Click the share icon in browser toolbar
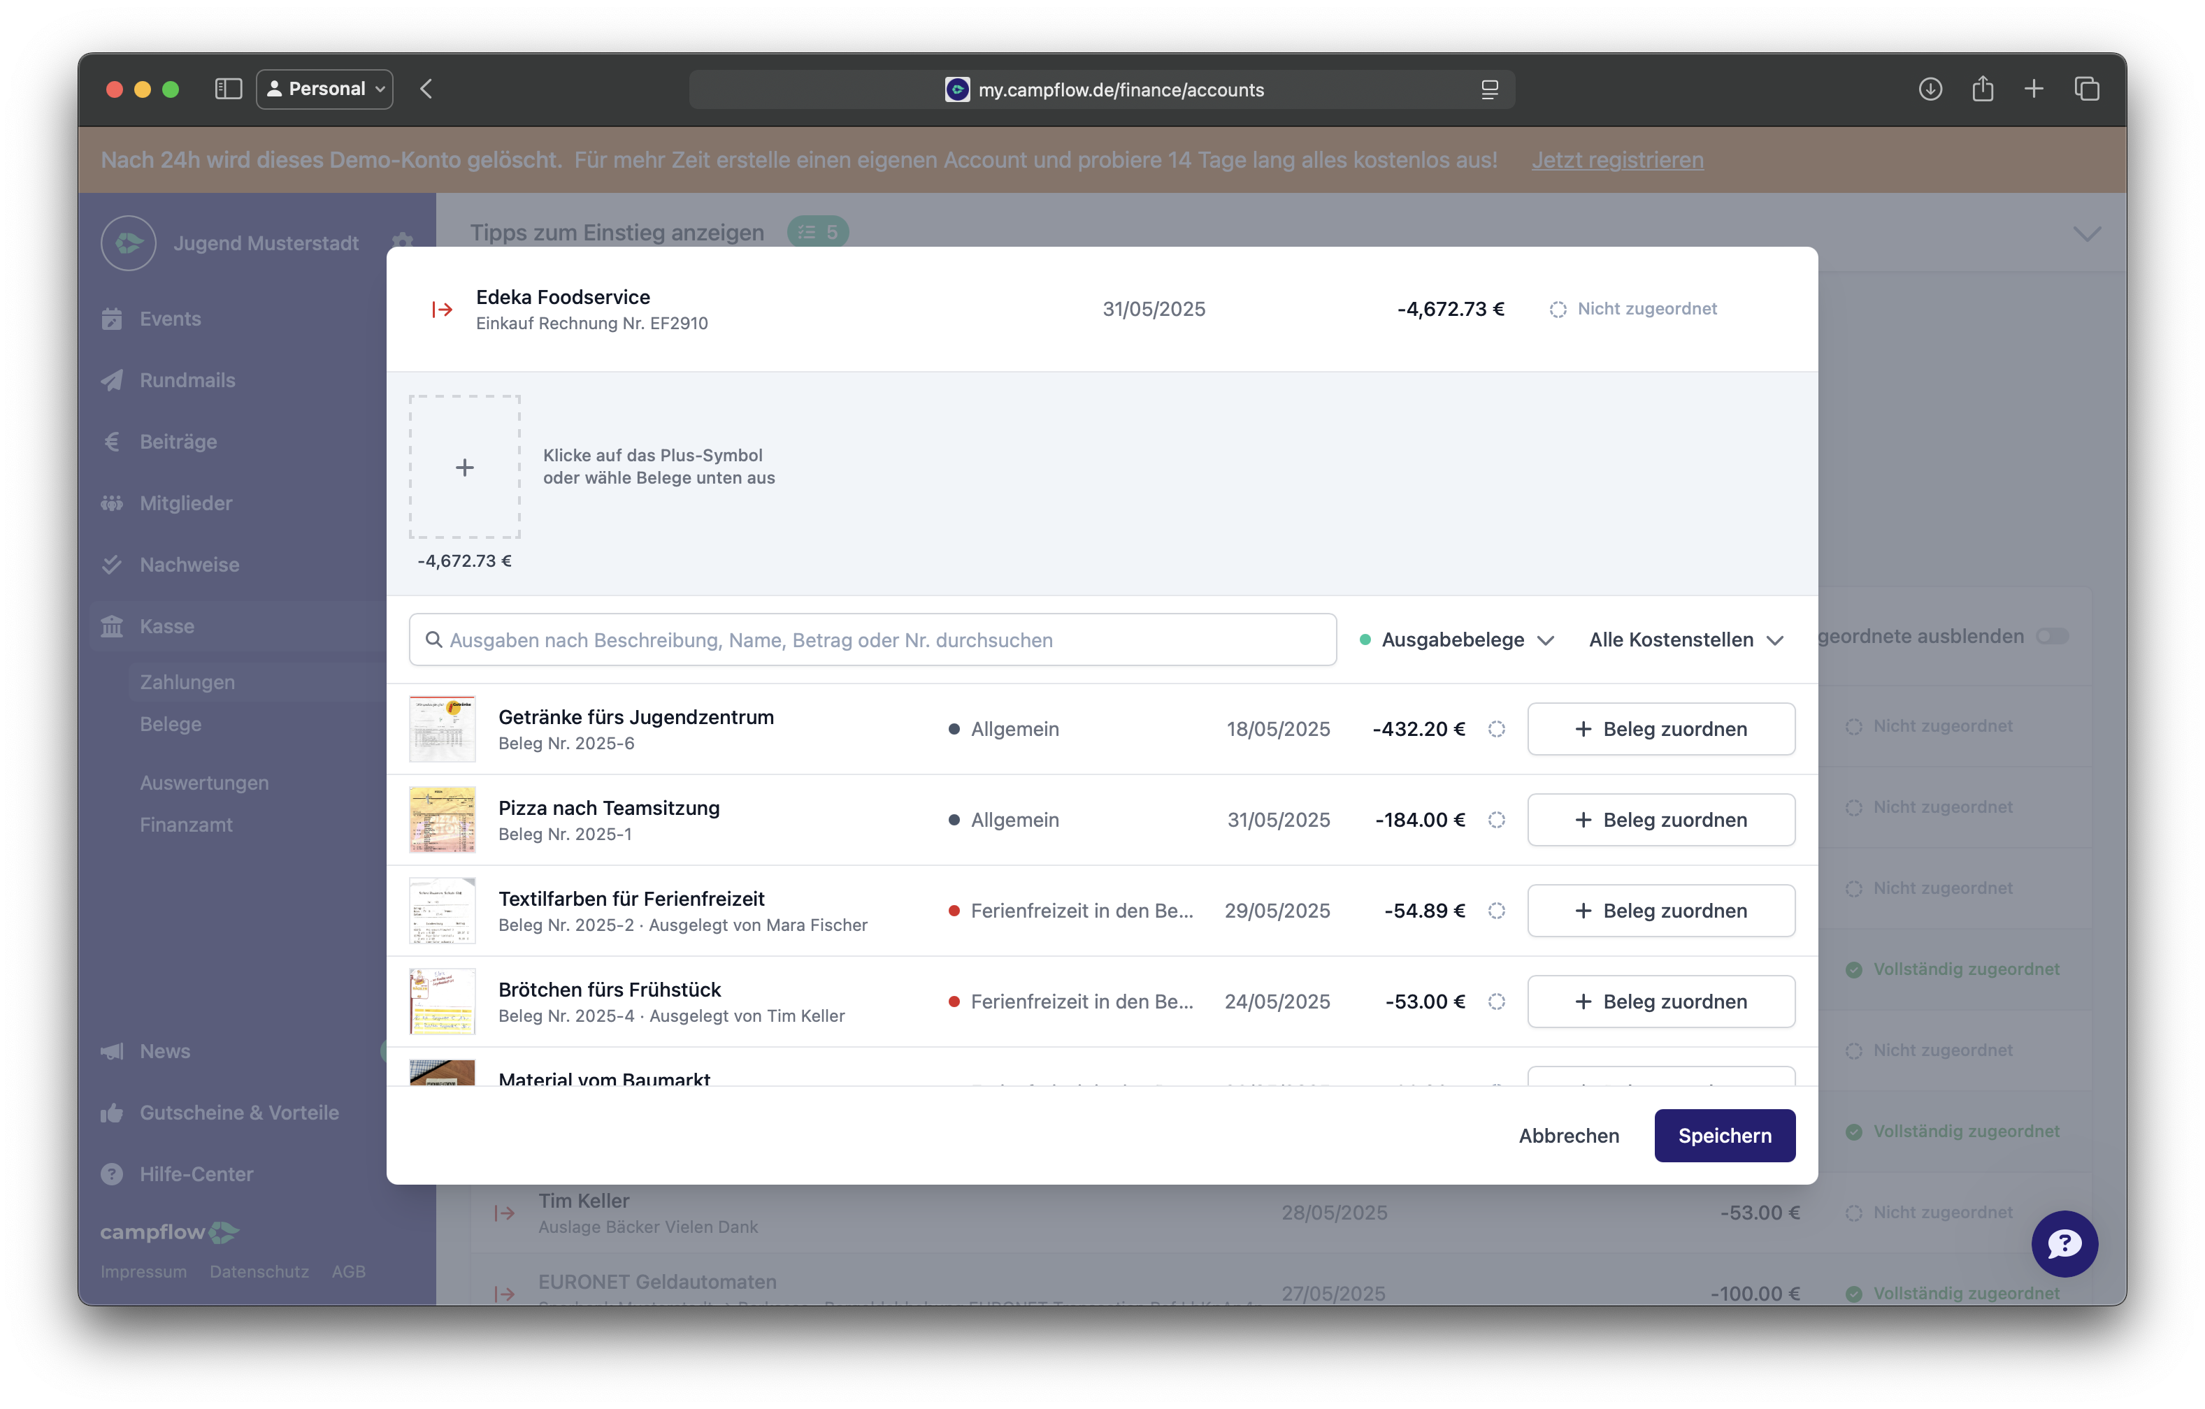 1981,89
